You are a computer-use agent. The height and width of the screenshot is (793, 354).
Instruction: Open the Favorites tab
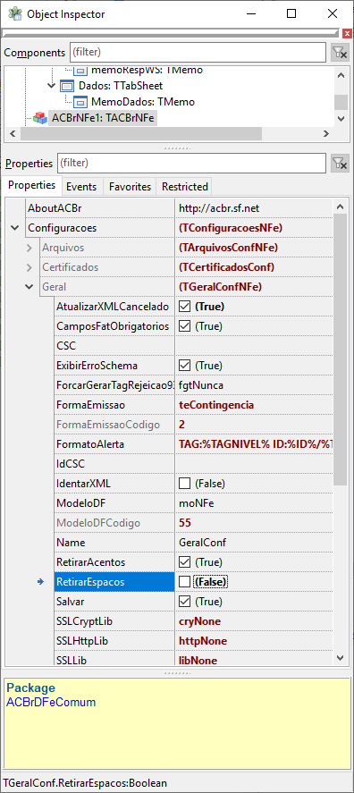click(130, 187)
